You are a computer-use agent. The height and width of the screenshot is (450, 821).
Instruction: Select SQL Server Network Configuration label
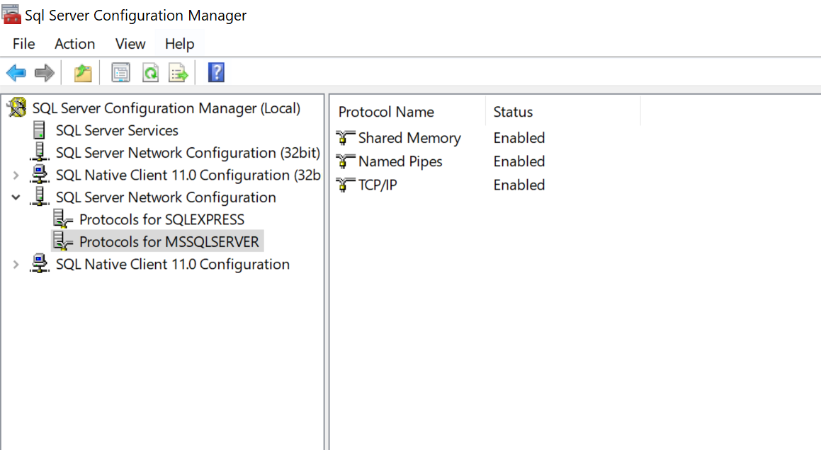coord(166,197)
